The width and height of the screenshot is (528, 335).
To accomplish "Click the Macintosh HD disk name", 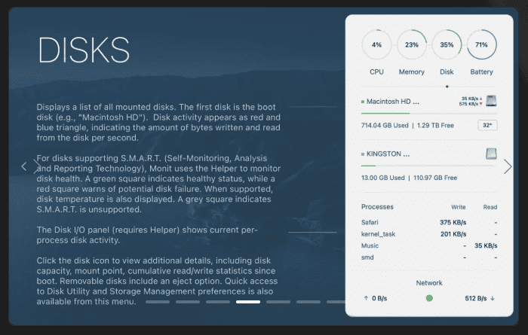I will tap(393, 102).
